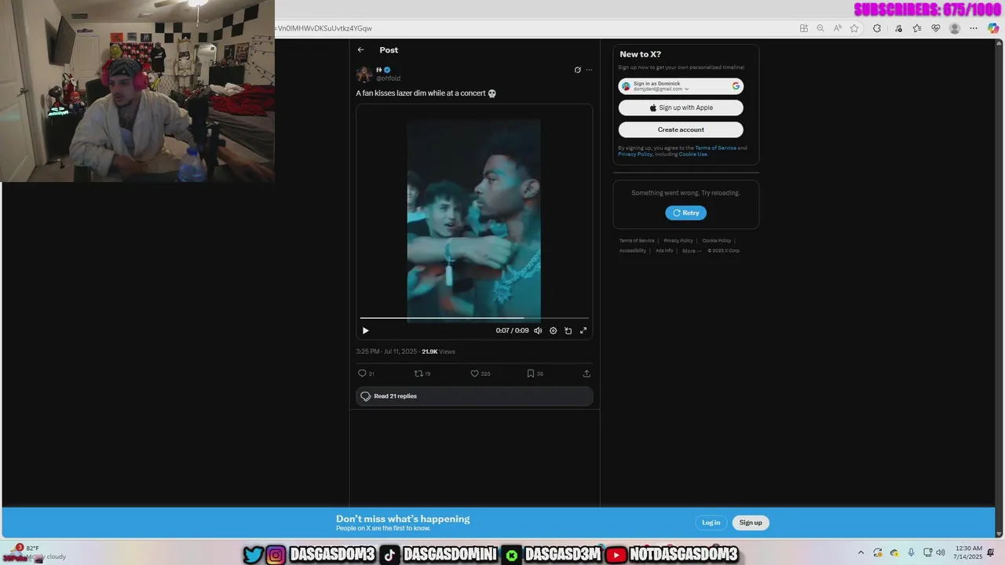1005x565 pixels.
Task: Go back using the Post arrow
Action: click(360, 50)
